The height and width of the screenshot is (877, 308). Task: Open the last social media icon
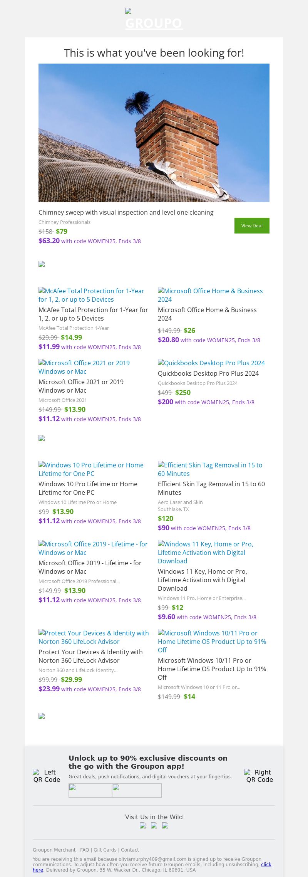[x=165, y=825]
